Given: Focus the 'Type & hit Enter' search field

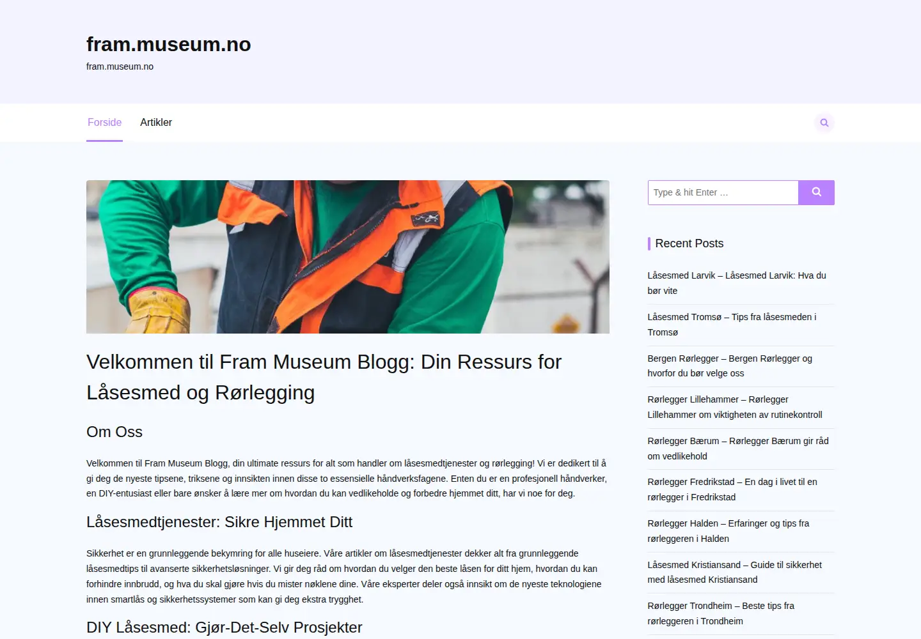Looking at the screenshot, I should 723,192.
